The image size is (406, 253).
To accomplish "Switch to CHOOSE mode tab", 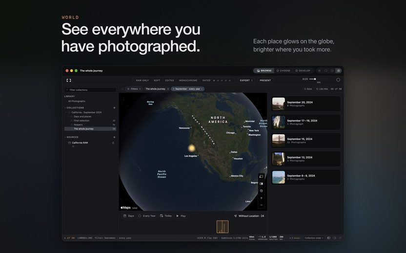I will pos(283,71).
